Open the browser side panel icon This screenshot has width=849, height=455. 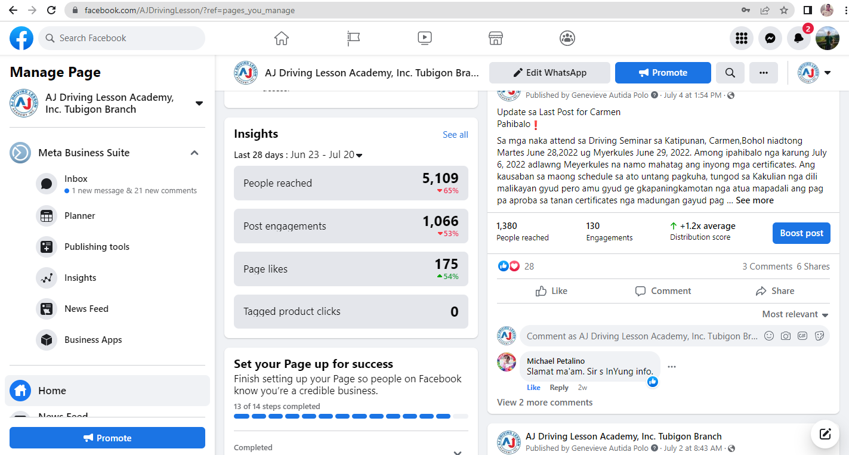click(x=808, y=10)
